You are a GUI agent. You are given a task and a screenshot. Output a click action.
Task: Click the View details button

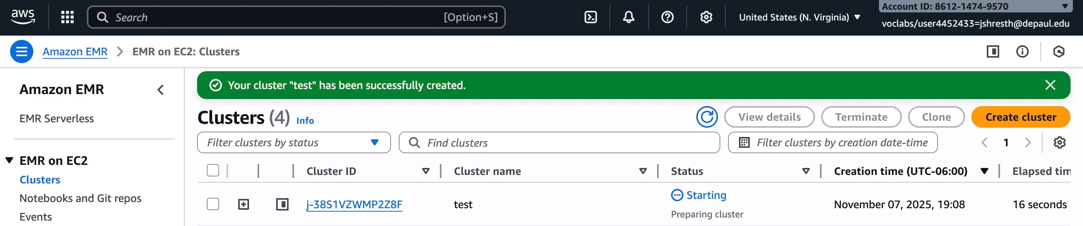click(769, 117)
